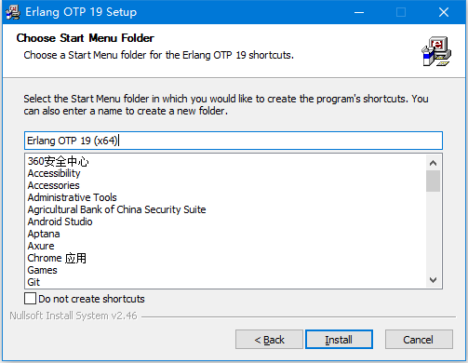
Task: Choose the Accessories folder
Action: pos(54,185)
